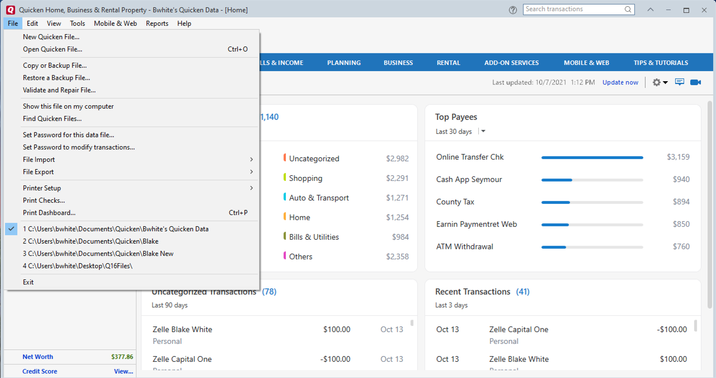This screenshot has height=378, width=716.
Task: Open Printer Setup submenu arrow
Action: point(251,188)
